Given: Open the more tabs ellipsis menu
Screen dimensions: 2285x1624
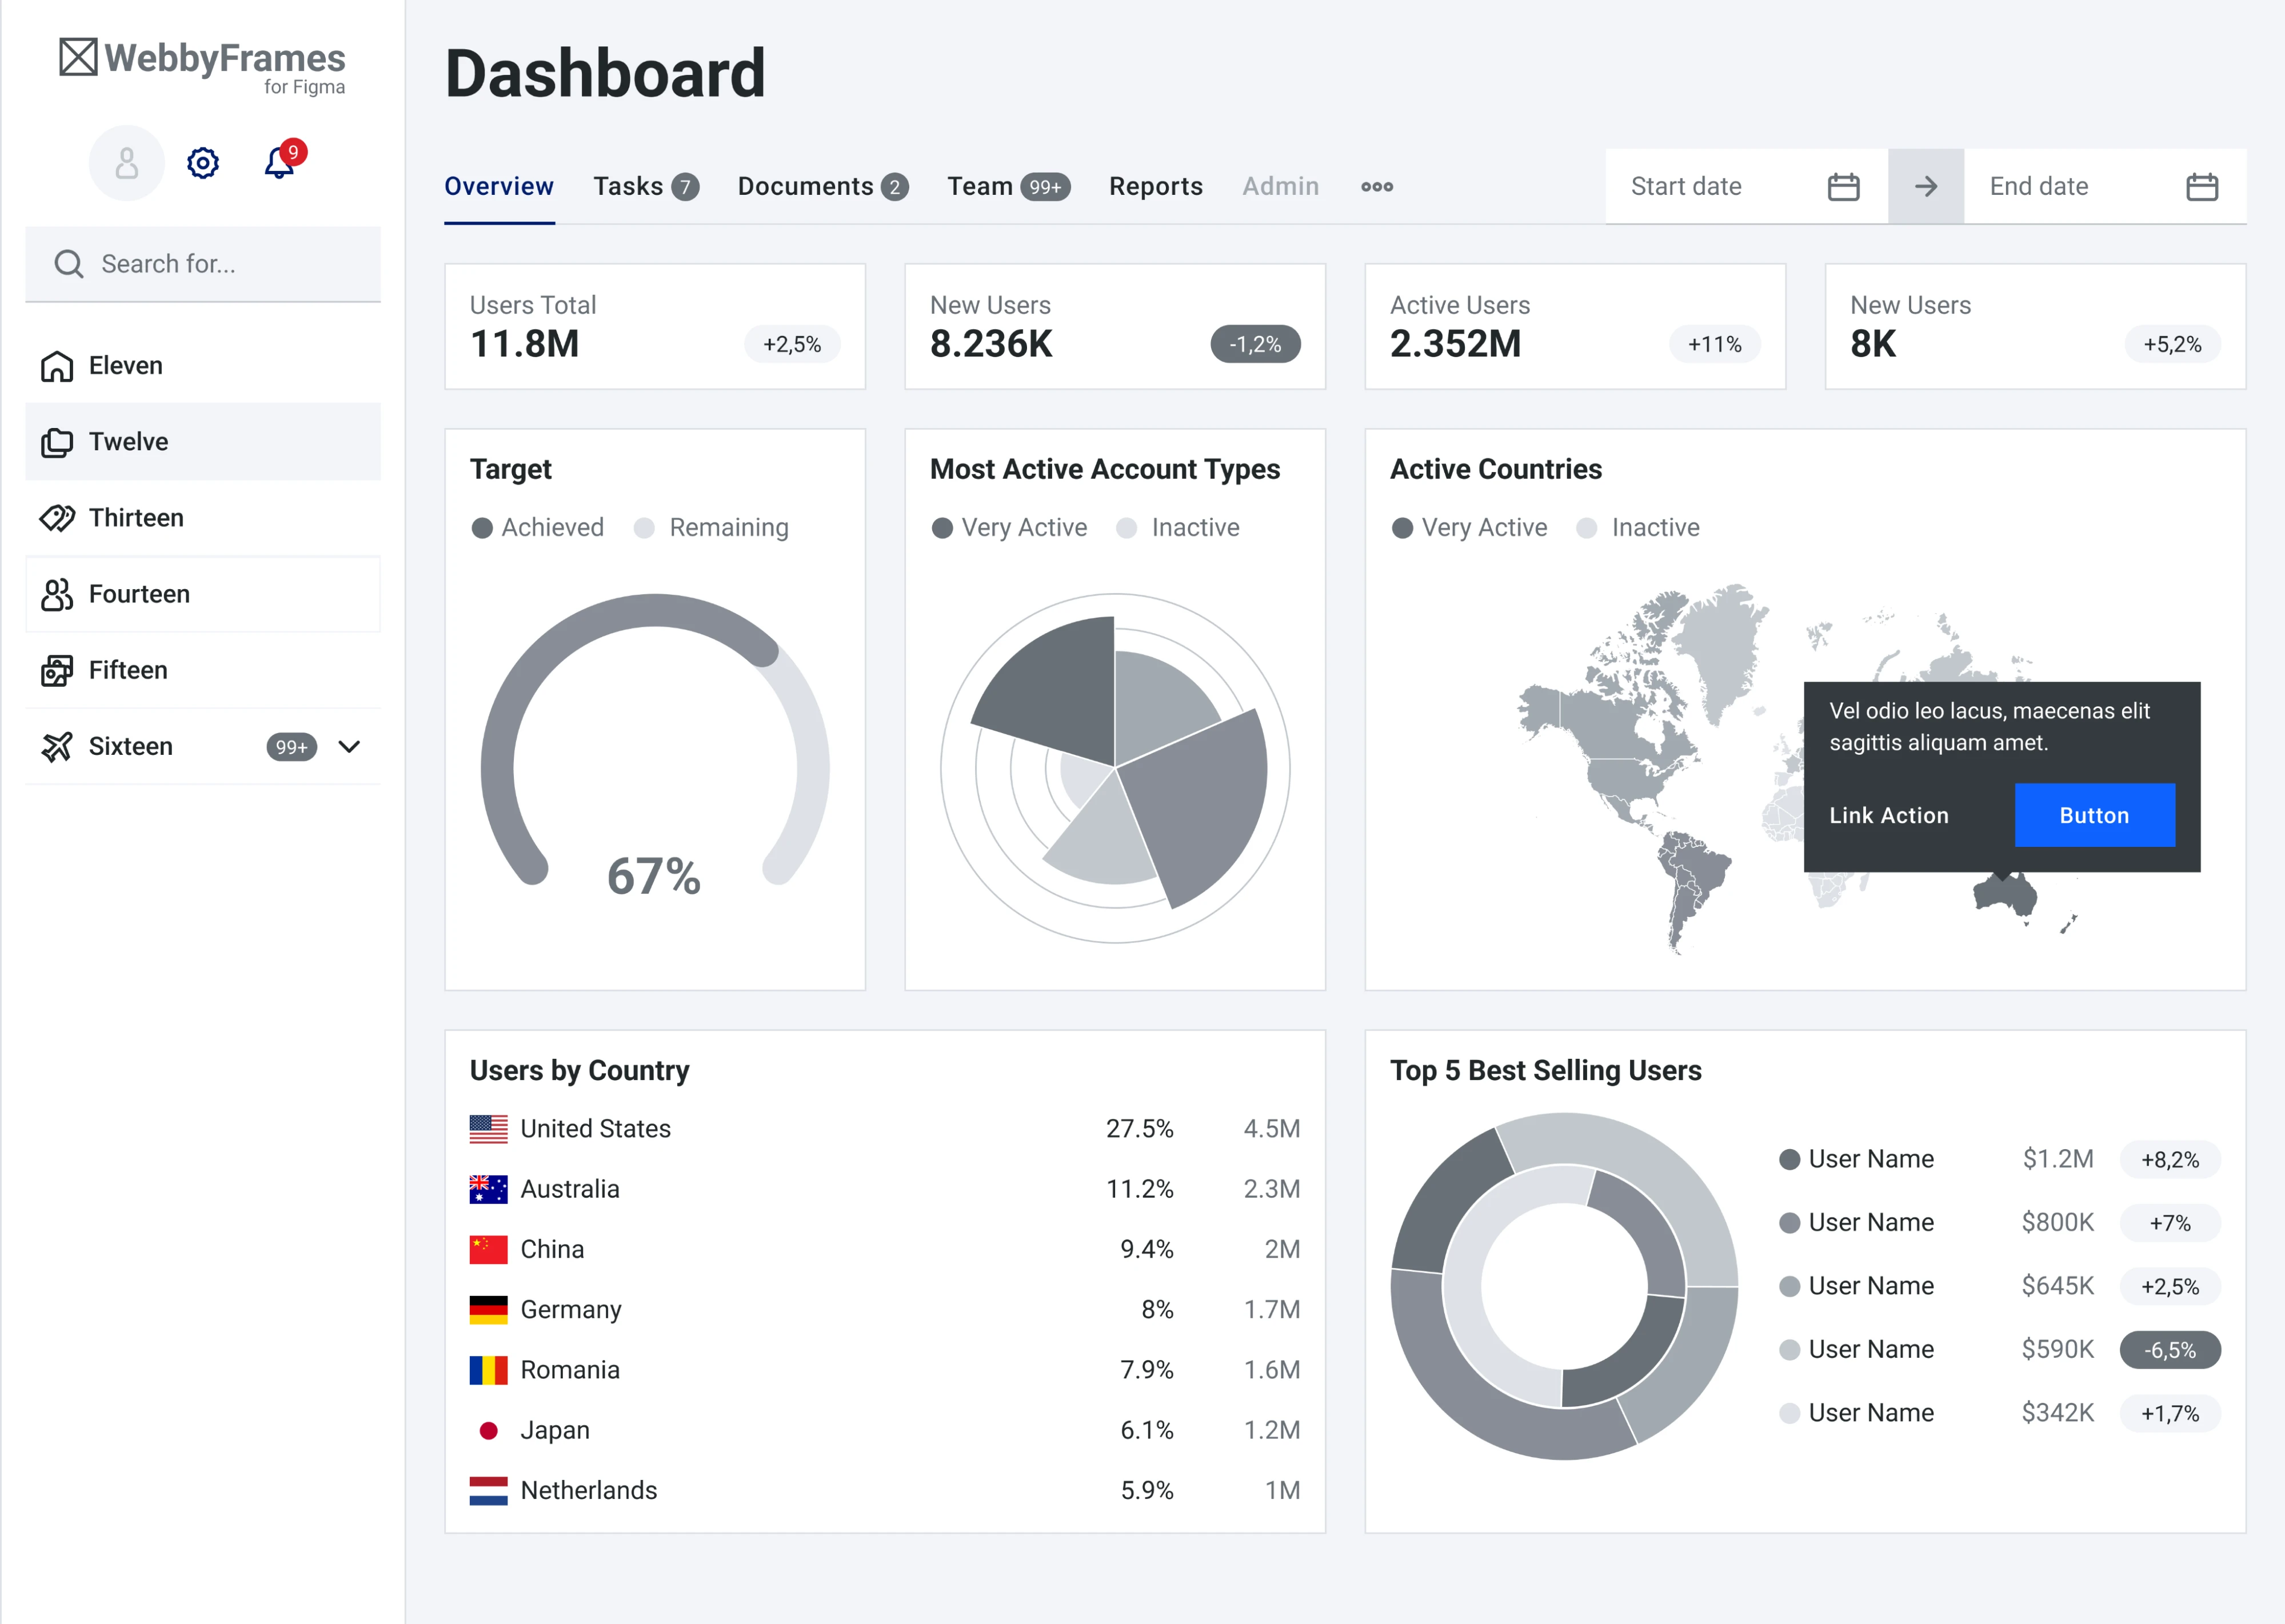Looking at the screenshot, I should (1377, 186).
